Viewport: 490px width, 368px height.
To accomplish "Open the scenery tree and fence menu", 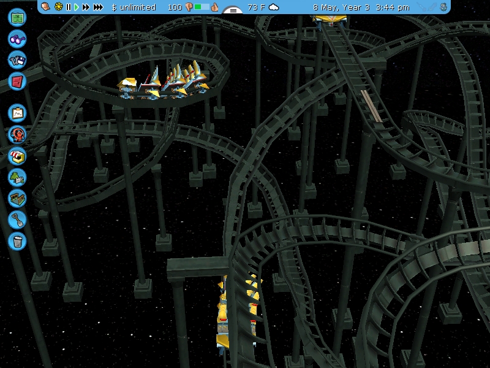I will pyautogui.click(x=17, y=177).
